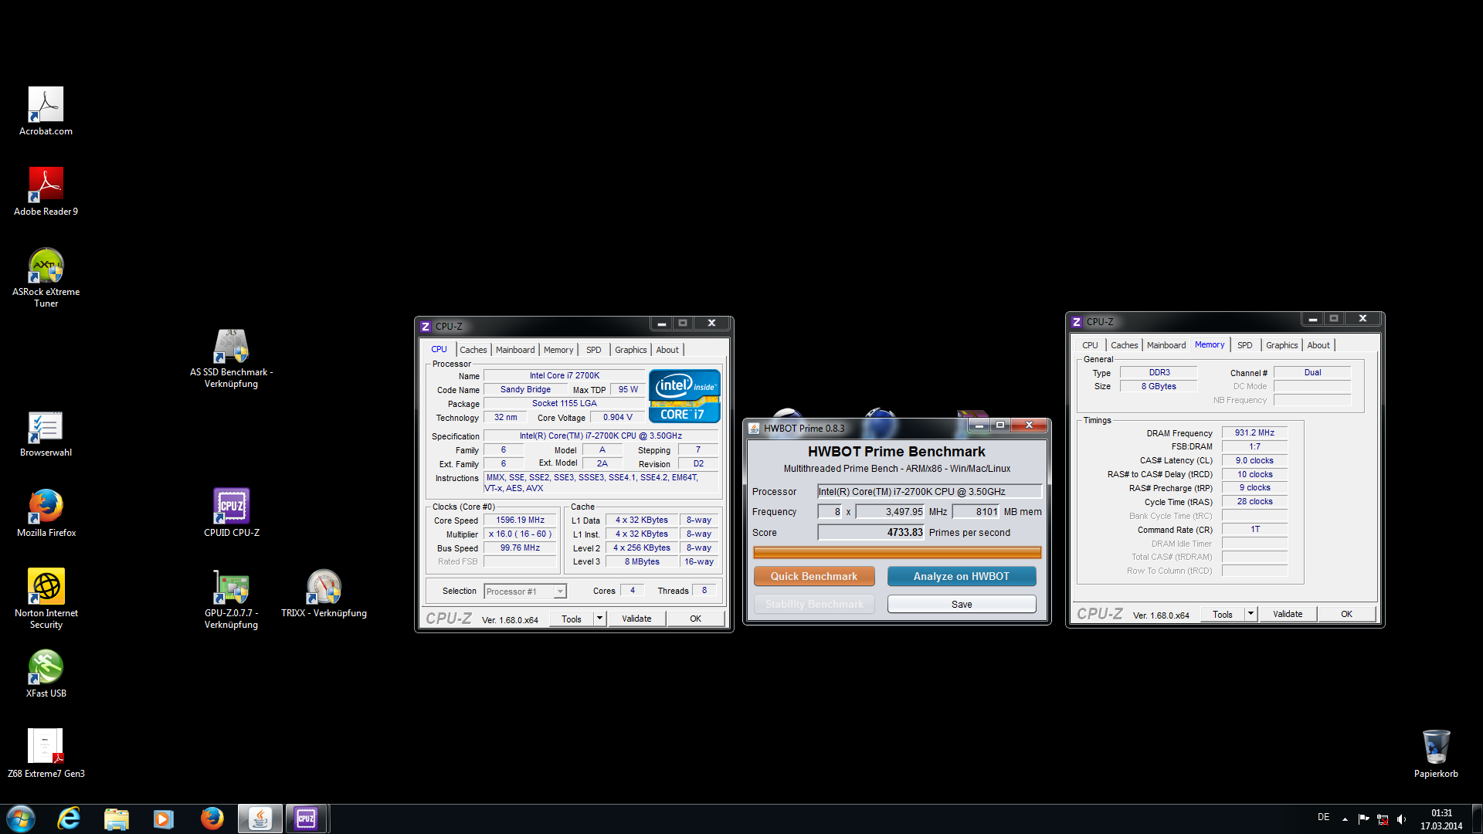This screenshot has width=1483, height=834.
Task: Open SPD tab in right CPU-Z window
Action: [1245, 345]
